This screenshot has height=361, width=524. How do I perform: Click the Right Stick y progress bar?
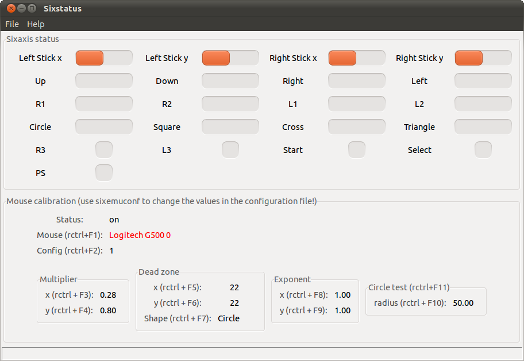click(x=483, y=58)
